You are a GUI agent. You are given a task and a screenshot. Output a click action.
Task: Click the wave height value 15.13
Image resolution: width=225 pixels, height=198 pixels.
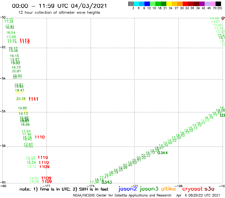click(193, 128)
